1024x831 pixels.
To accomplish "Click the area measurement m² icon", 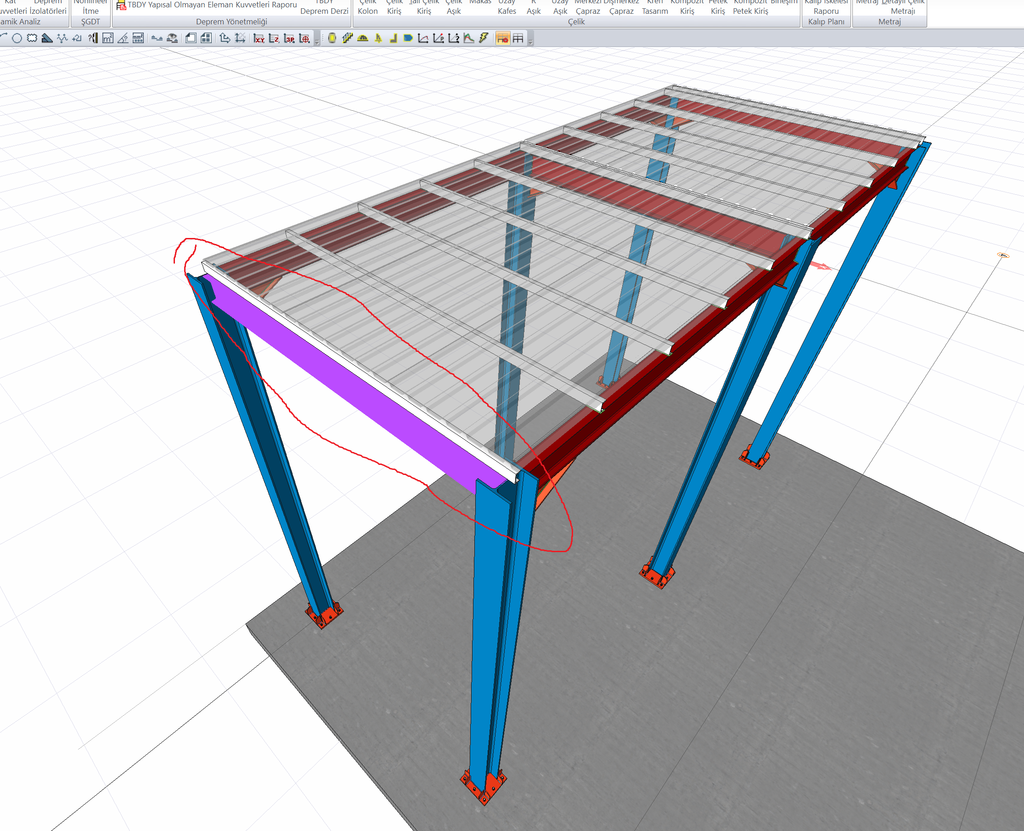I will tap(107, 38).
